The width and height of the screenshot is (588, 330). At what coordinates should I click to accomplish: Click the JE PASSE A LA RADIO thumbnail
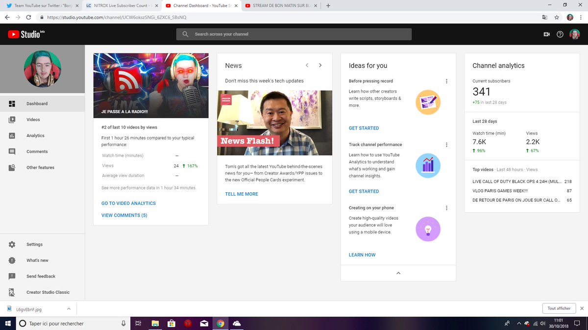tap(151, 85)
